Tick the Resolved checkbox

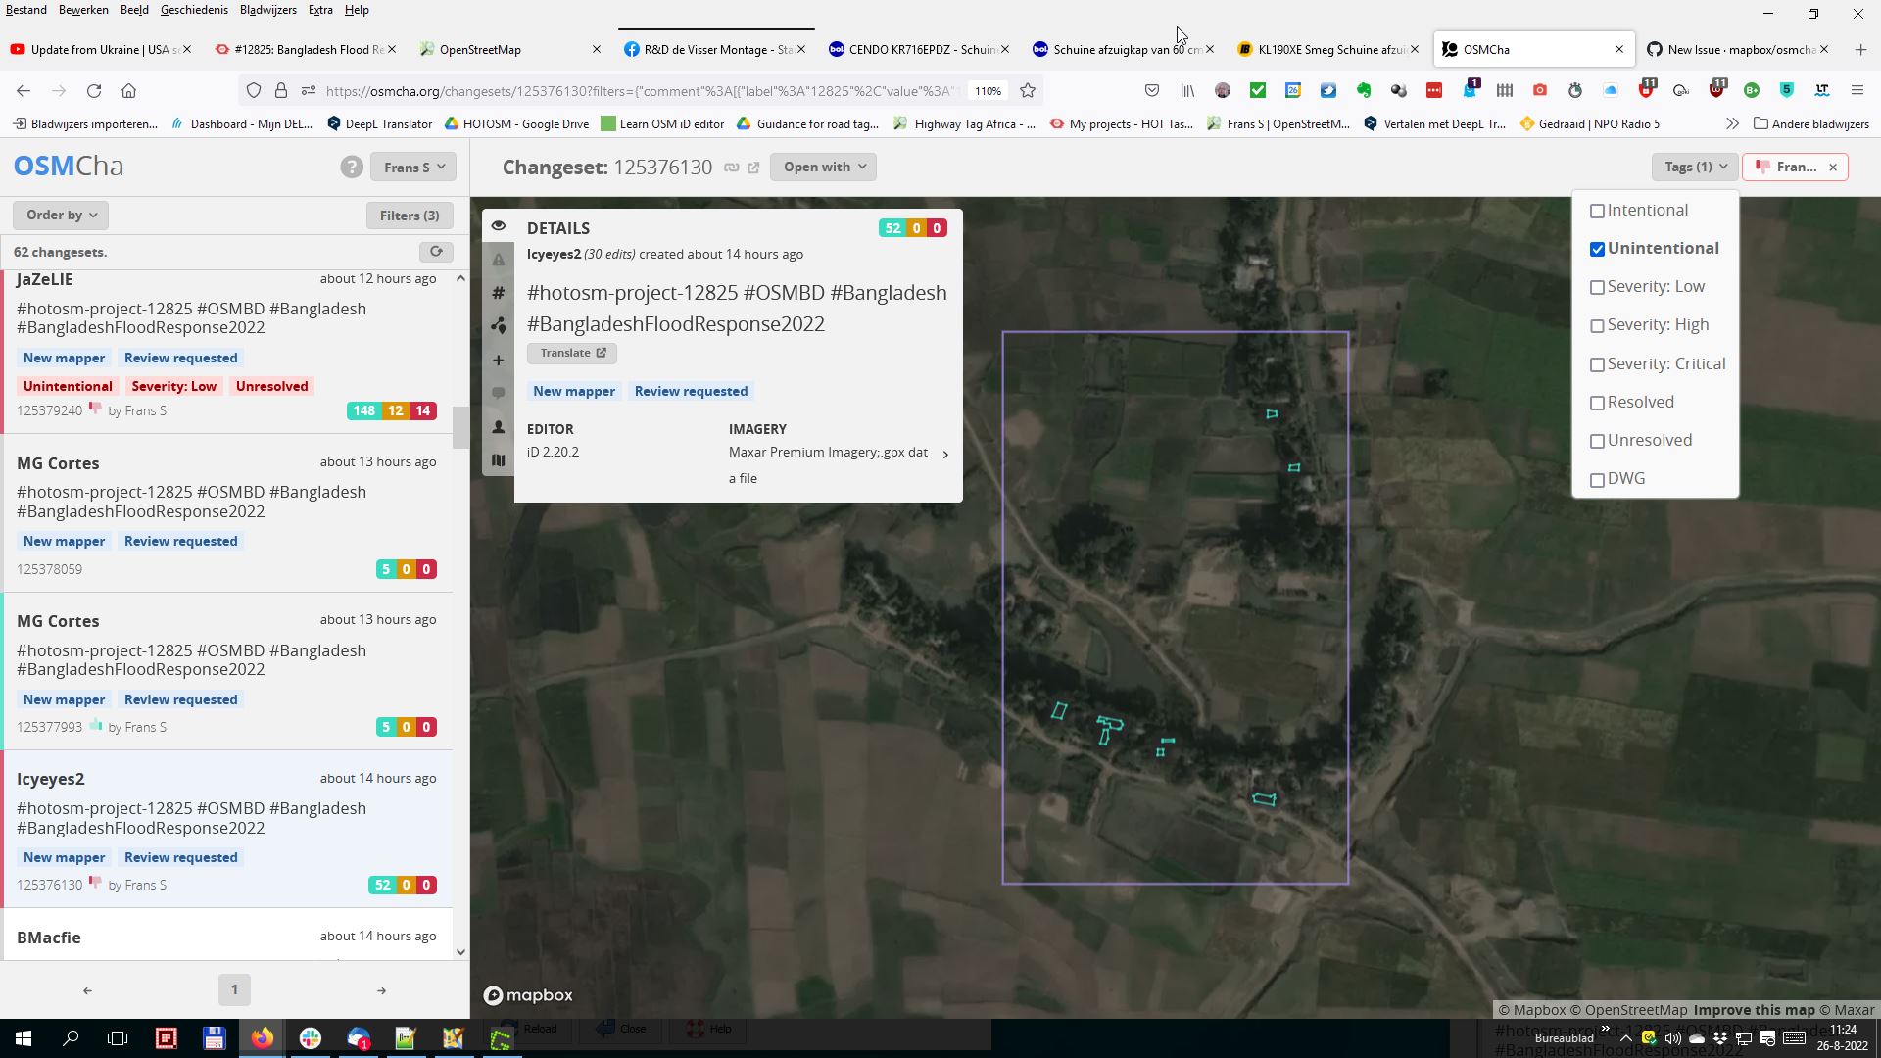click(1597, 403)
